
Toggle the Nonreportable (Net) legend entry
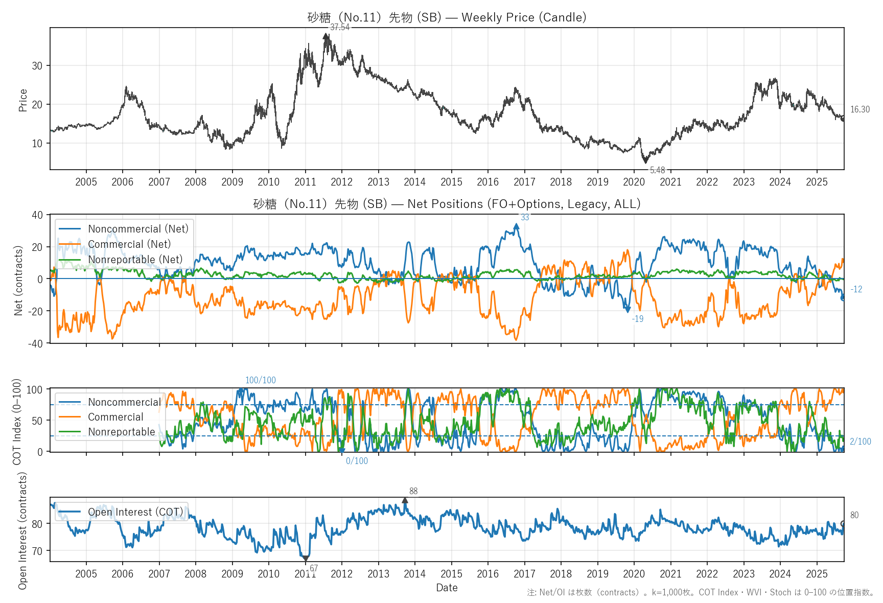point(135,260)
